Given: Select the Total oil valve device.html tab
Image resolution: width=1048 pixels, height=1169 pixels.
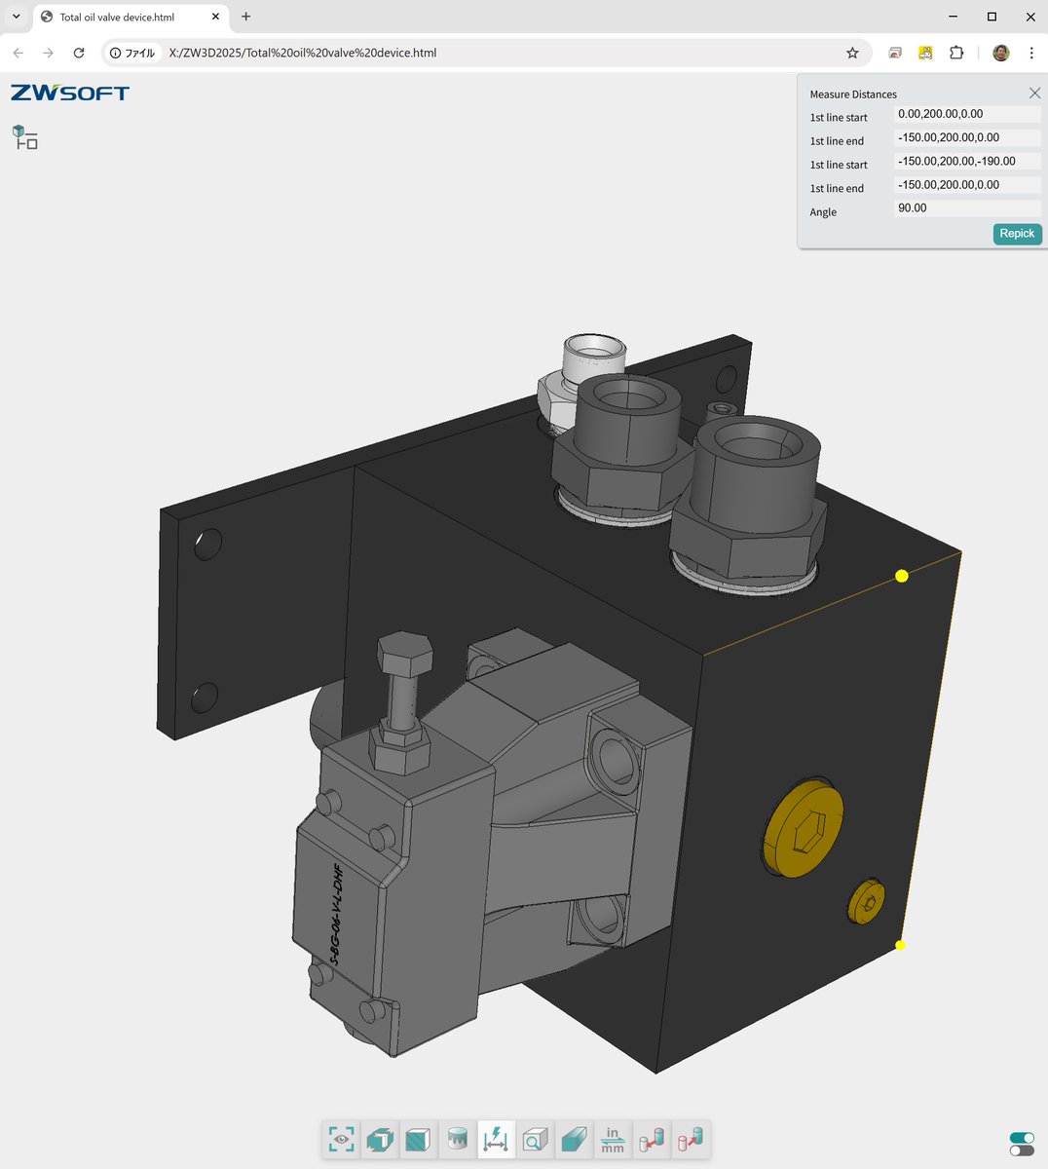Looking at the screenshot, I should (x=131, y=17).
